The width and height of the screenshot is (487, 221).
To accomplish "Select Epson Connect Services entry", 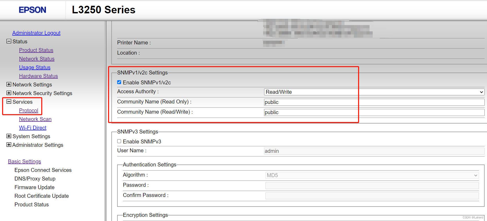I will click(43, 170).
